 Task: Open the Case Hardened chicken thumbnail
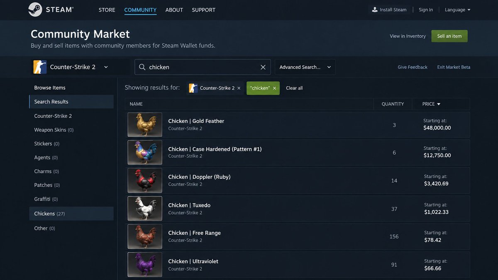pos(145,152)
